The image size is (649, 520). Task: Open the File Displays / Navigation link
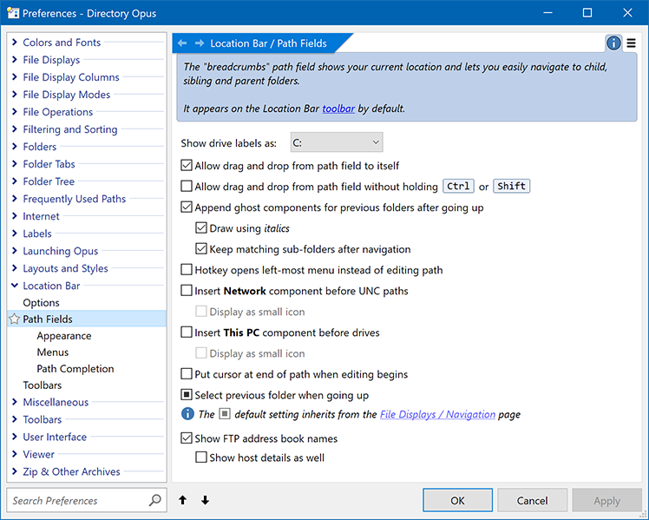pos(437,414)
